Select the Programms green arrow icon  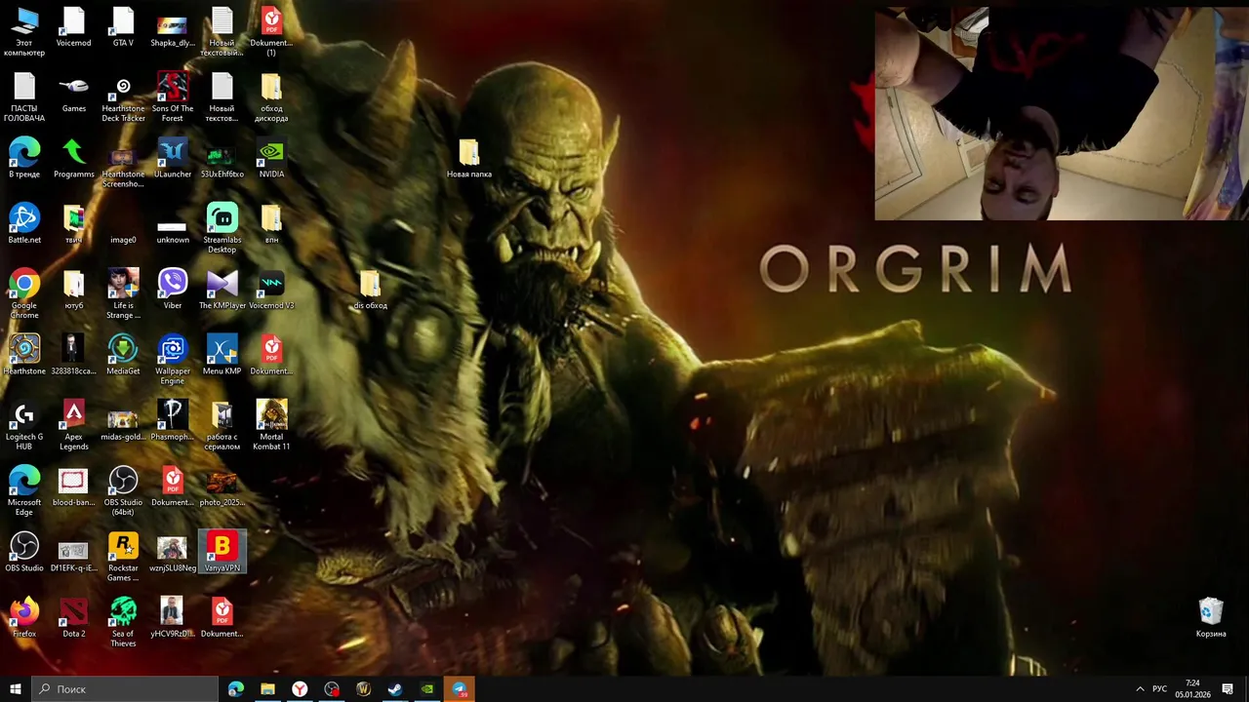pos(73,158)
